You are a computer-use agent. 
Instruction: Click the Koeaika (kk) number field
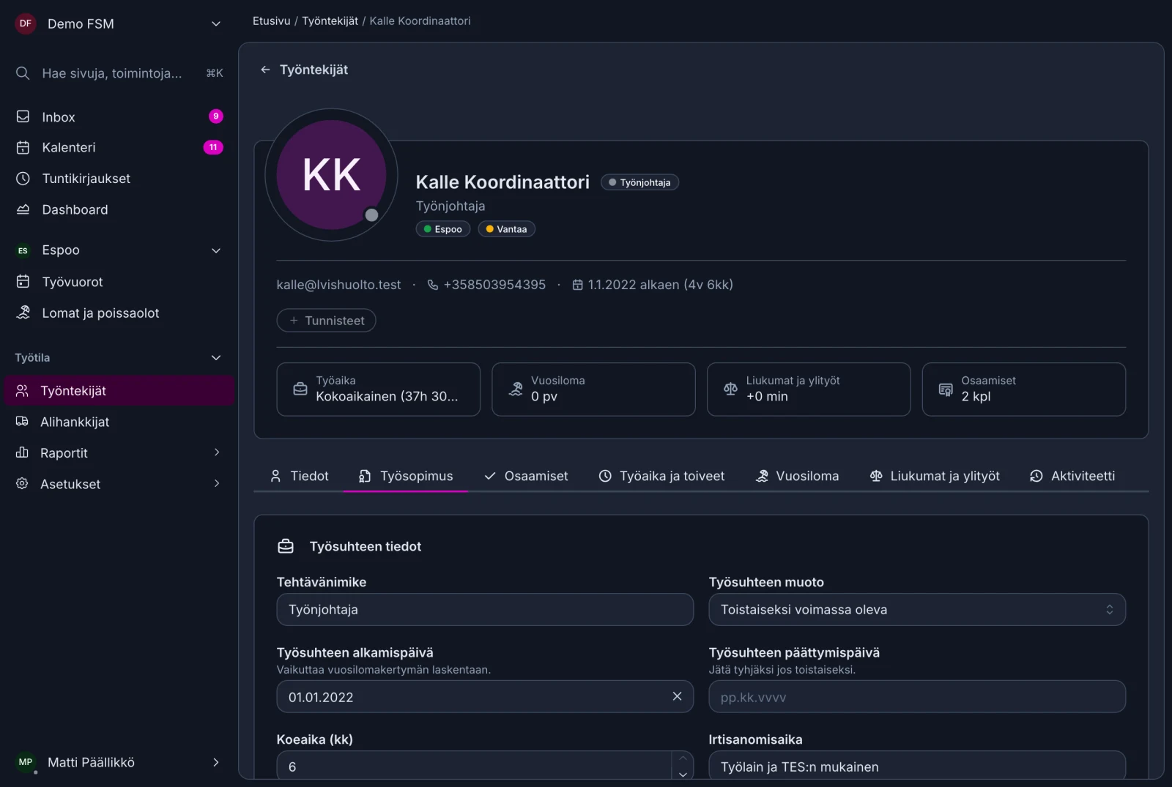click(474, 766)
